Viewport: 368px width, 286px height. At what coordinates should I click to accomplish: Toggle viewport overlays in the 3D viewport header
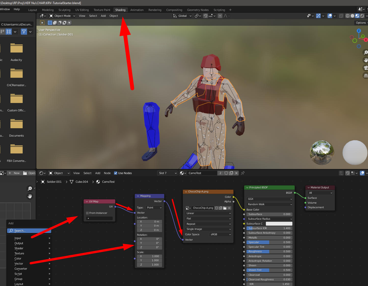click(x=330, y=16)
